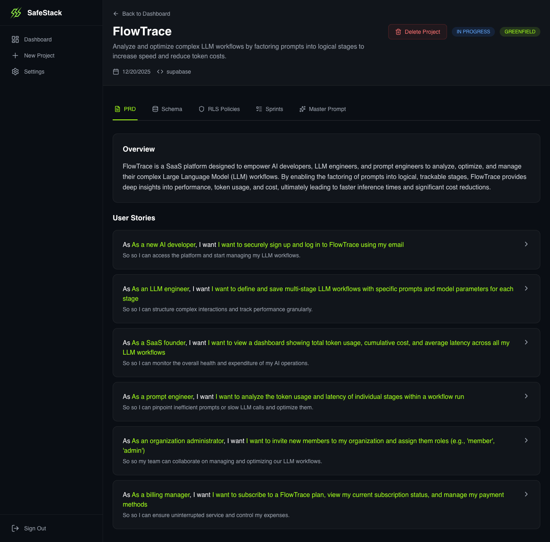The height and width of the screenshot is (542, 550).
Task: Click the sign out arrow icon
Action: click(x=15, y=528)
